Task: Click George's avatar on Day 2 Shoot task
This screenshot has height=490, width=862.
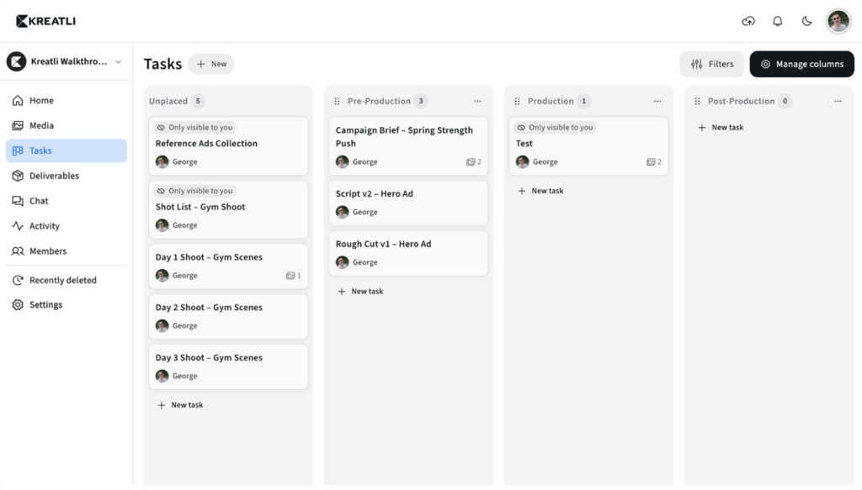Action: [162, 326]
